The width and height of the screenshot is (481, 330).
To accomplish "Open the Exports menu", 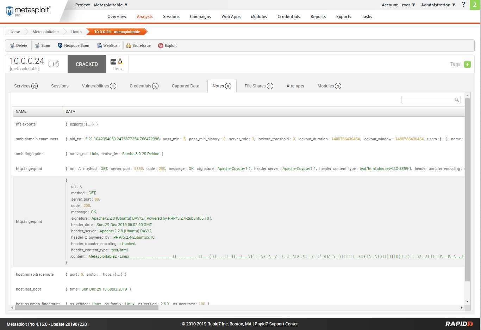I will [x=344, y=17].
